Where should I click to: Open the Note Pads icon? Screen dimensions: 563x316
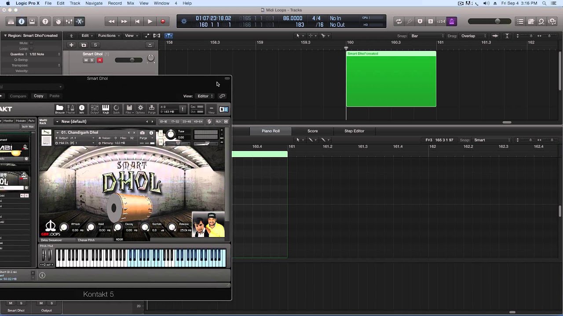pyautogui.click(x=531, y=22)
